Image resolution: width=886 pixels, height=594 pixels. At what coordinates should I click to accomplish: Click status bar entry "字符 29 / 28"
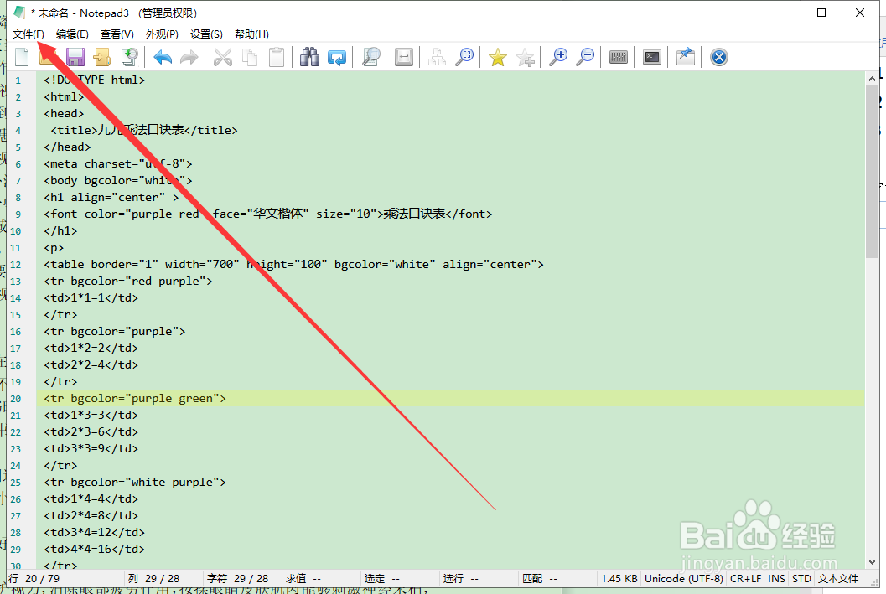(x=237, y=578)
